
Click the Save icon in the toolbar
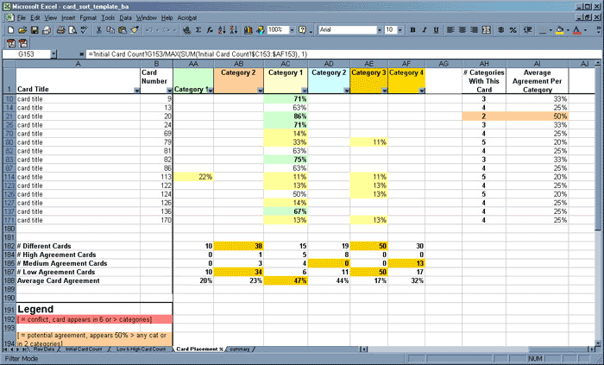pyautogui.click(x=34, y=30)
